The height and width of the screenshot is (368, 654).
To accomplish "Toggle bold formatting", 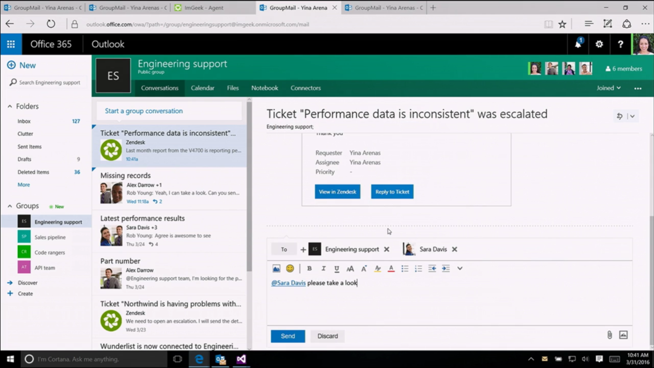I will click(x=309, y=269).
